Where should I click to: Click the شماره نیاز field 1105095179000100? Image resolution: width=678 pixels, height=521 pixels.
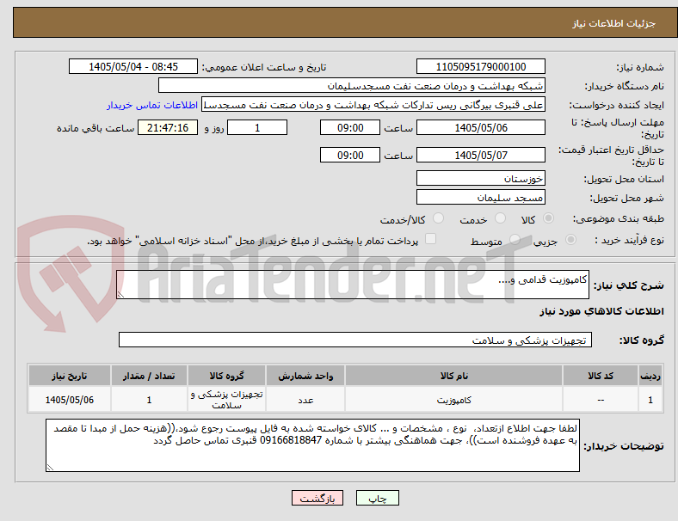pos(480,66)
